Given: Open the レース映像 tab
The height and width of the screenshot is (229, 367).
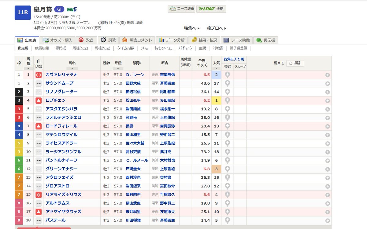Looking at the screenshot, I should 237,40.
